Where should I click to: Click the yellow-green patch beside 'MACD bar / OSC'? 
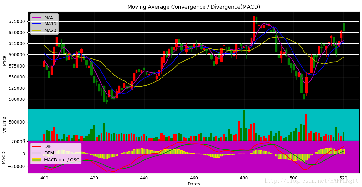pos(37,160)
